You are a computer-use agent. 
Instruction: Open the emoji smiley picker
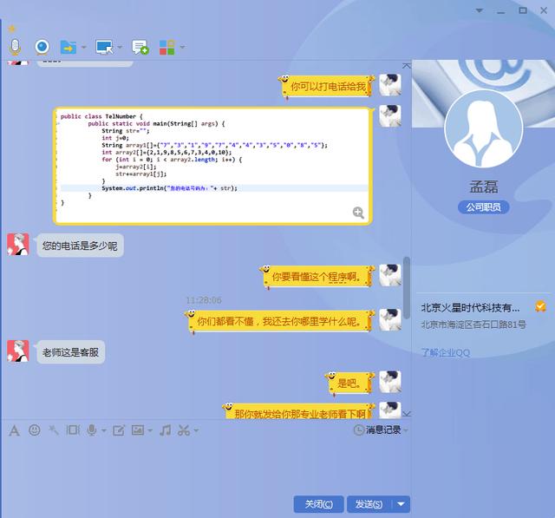click(35, 430)
